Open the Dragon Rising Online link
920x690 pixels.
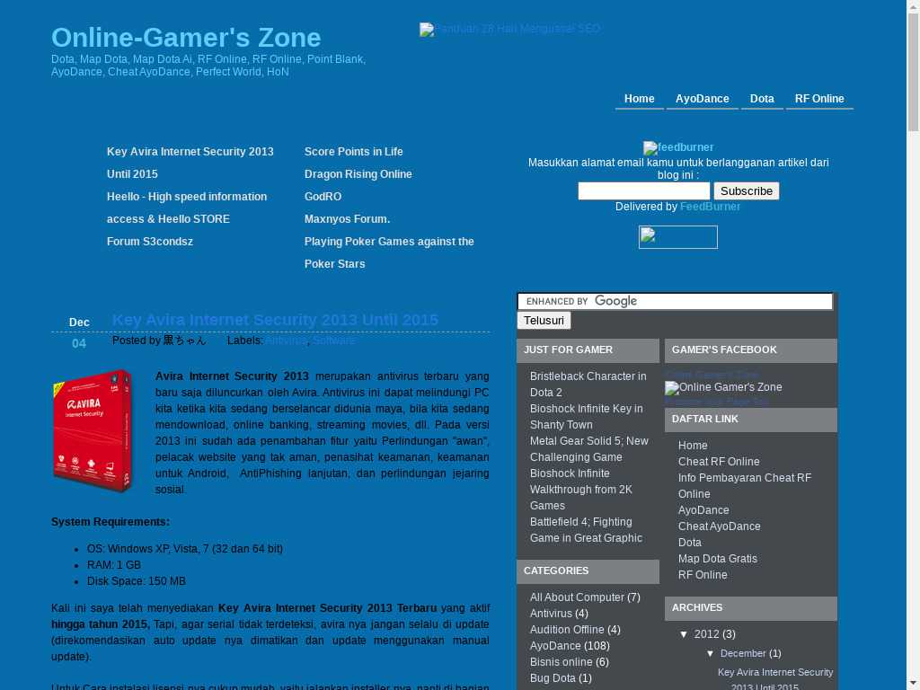point(358,174)
